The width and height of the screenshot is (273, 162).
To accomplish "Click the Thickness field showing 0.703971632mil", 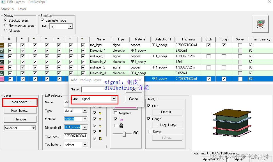I will coord(75,136).
